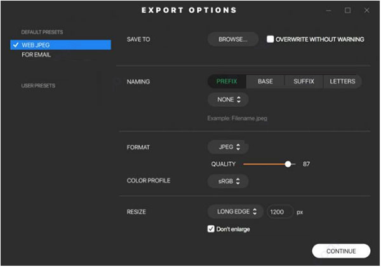Enable Overwrite Without Warning checkbox

pyautogui.click(x=271, y=39)
